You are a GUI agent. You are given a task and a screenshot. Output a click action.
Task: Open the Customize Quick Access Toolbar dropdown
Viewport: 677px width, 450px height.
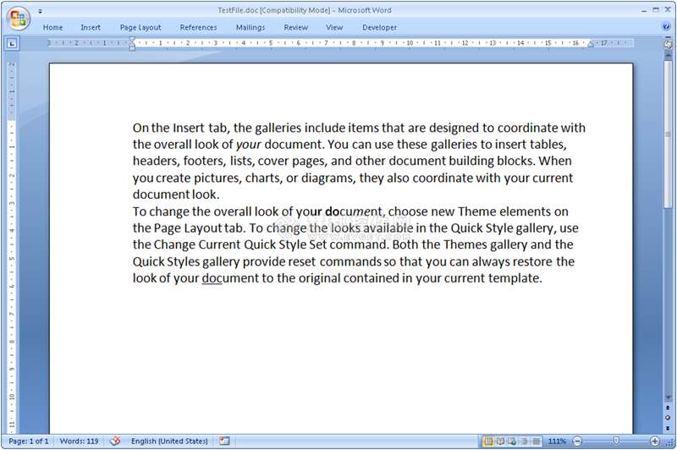tap(40, 11)
